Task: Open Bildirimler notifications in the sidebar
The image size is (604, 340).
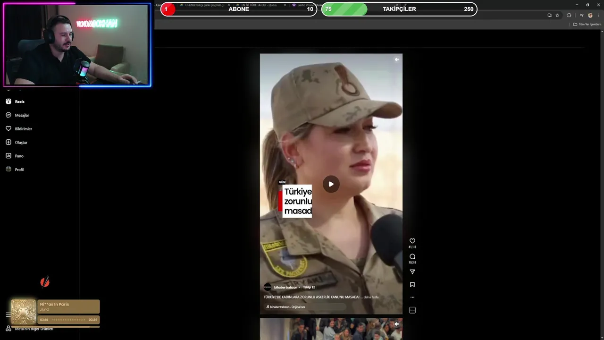Action: (19, 128)
